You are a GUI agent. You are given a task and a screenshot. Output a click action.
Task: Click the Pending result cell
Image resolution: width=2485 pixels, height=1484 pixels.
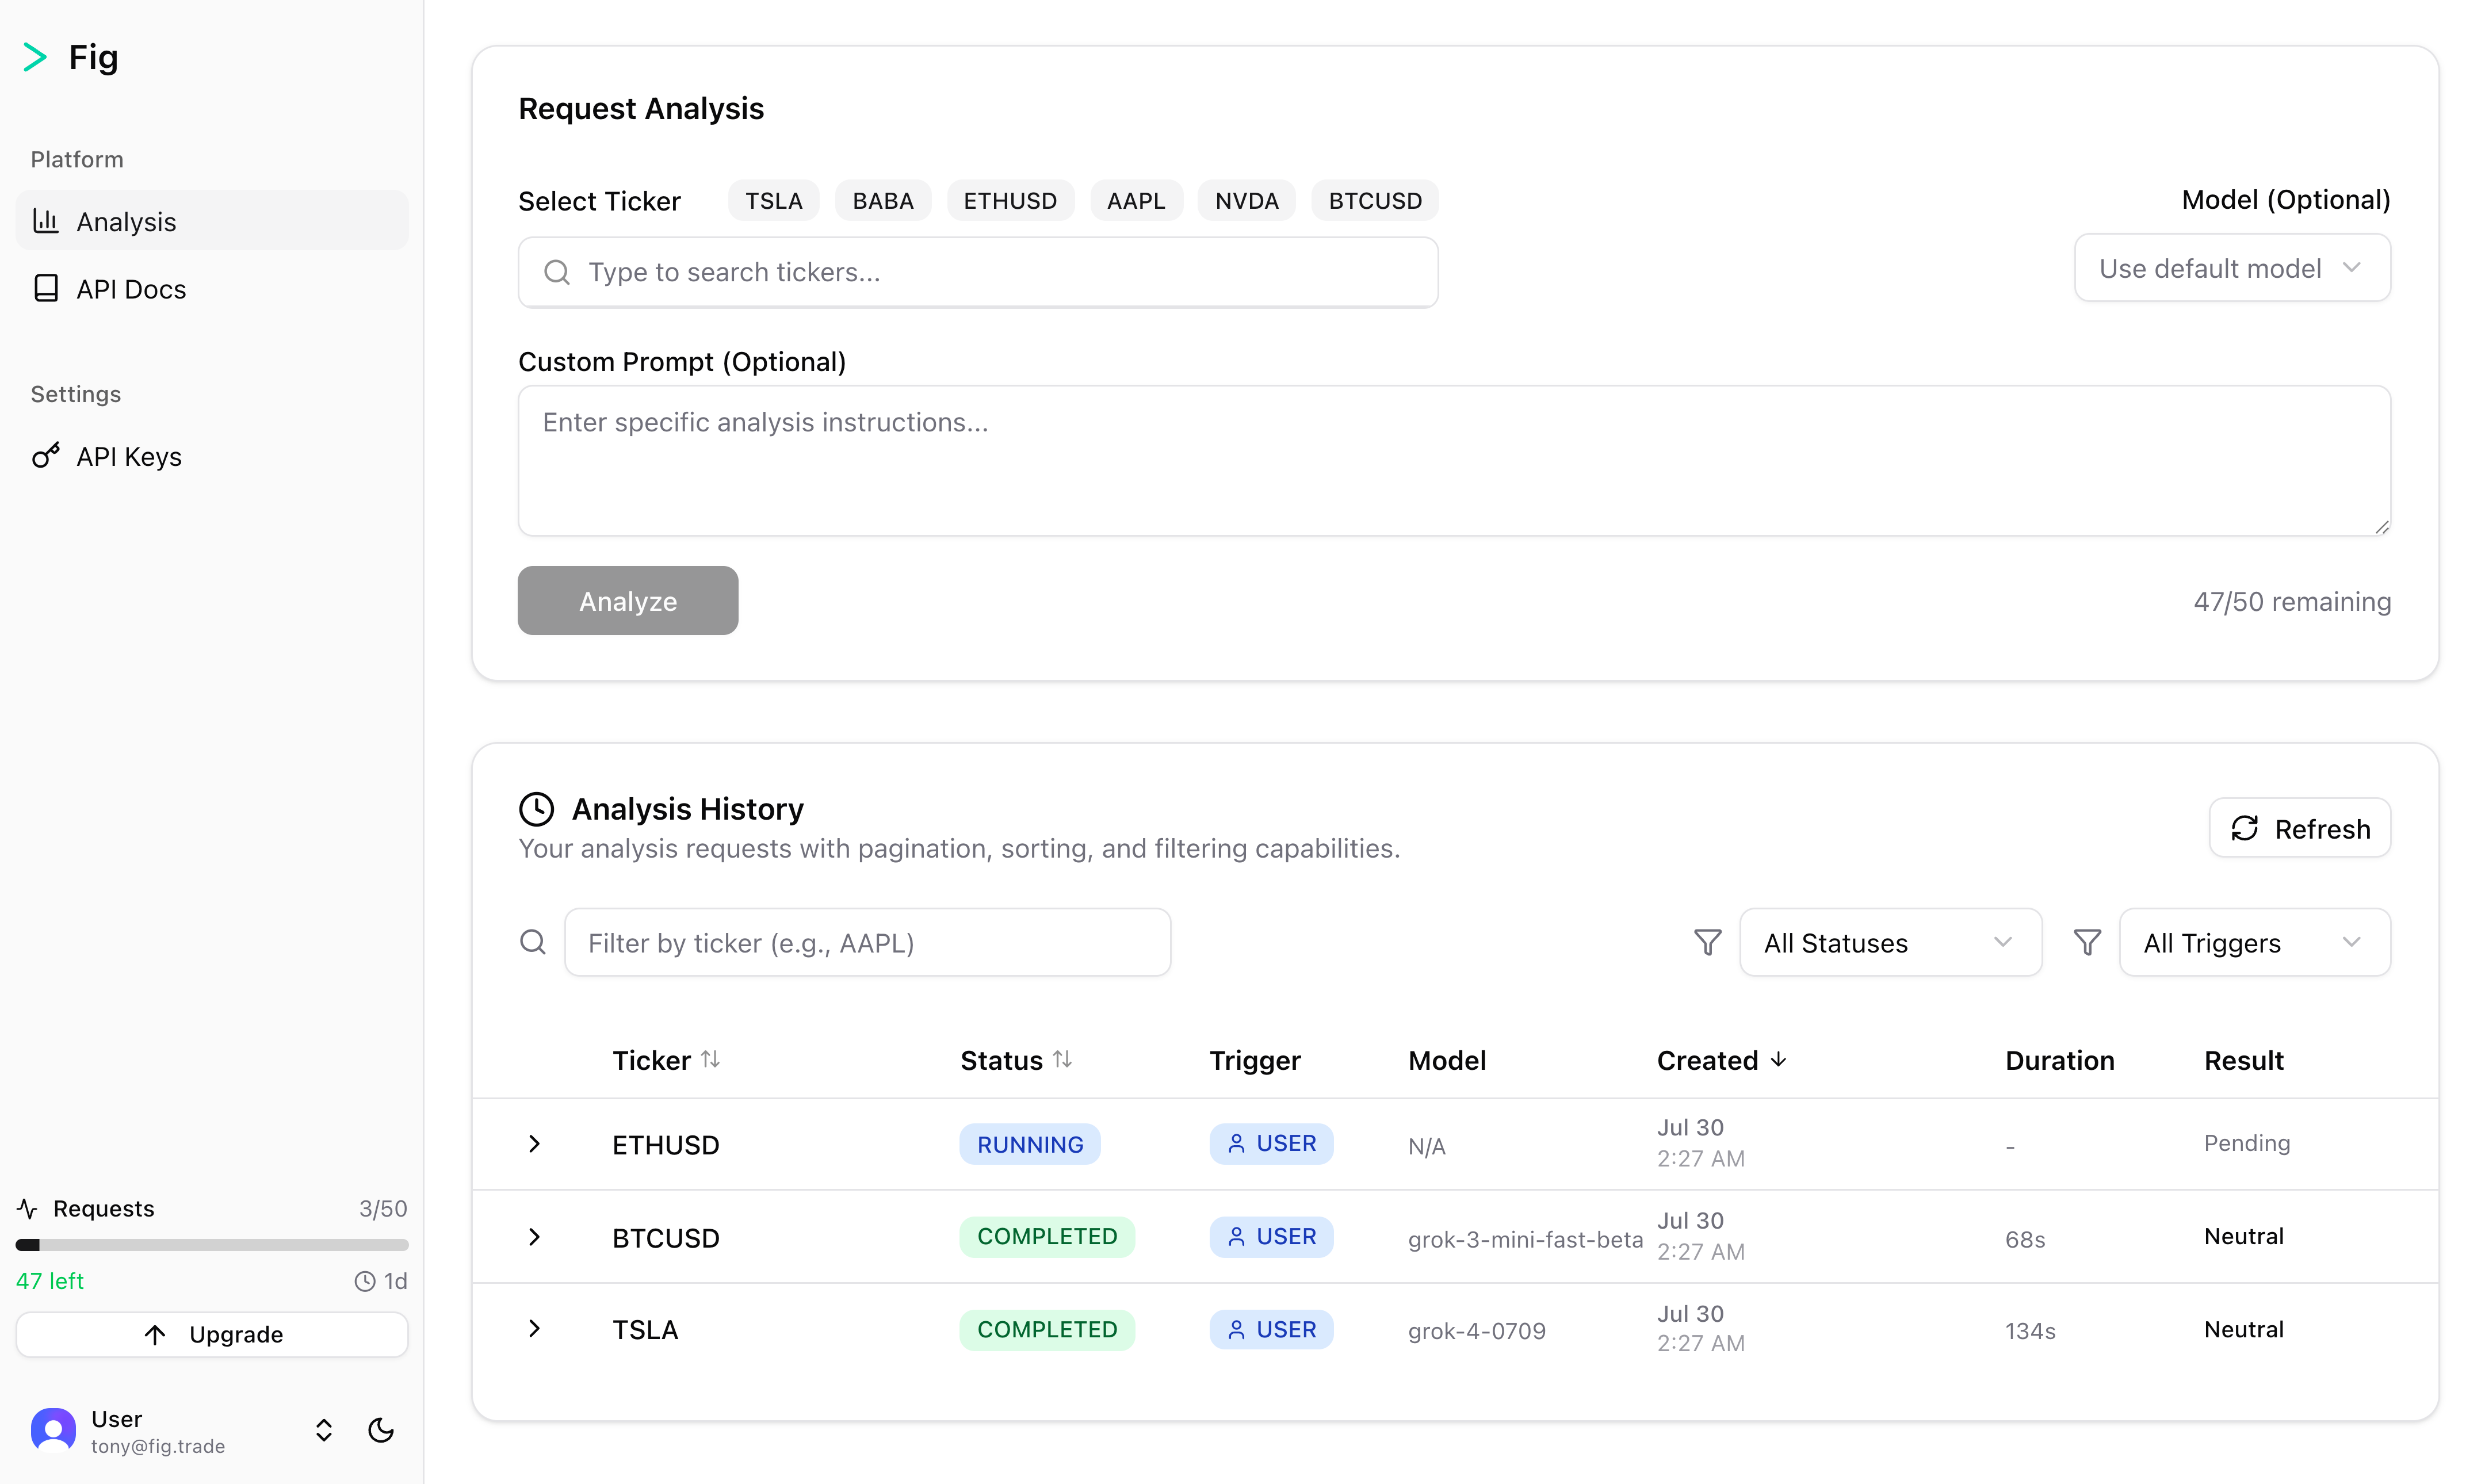pos(2247,1143)
